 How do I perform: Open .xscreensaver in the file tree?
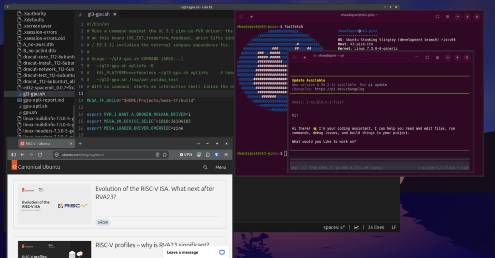coord(37,26)
